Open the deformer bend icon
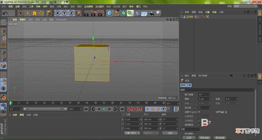Image resolution: width=262 pixels, height=140 pixels. pyautogui.click(x=137, y=13)
